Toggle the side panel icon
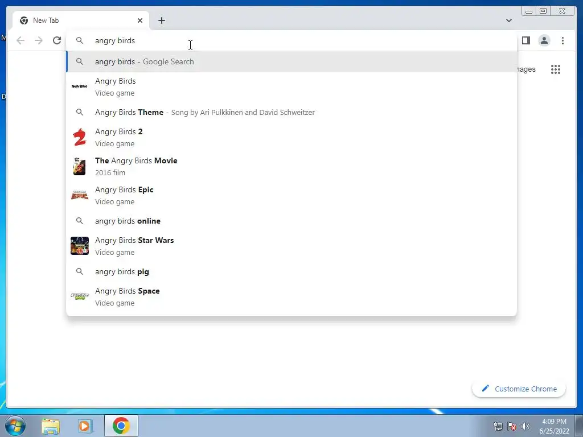This screenshot has height=437, width=583. [x=525, y=40]
